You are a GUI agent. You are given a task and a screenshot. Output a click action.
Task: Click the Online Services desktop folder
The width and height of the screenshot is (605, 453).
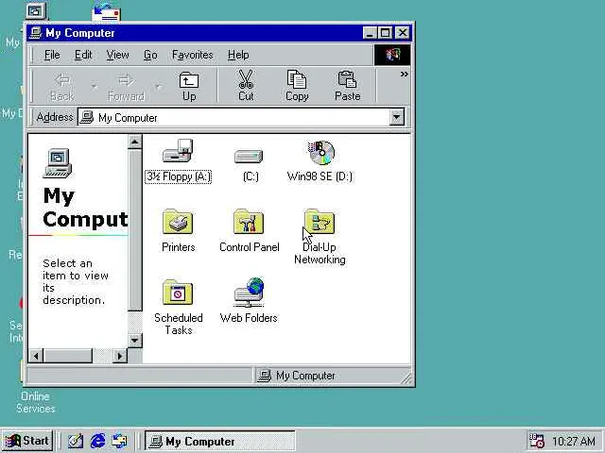pos(35,402)
